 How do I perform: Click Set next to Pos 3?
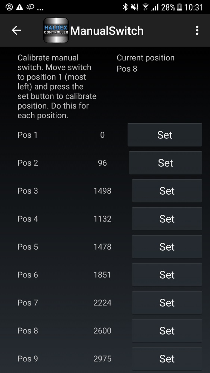pyautogui.click(x=167, y=191)
